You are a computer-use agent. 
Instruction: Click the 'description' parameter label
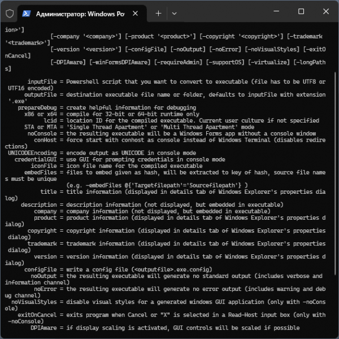(39, 205)
